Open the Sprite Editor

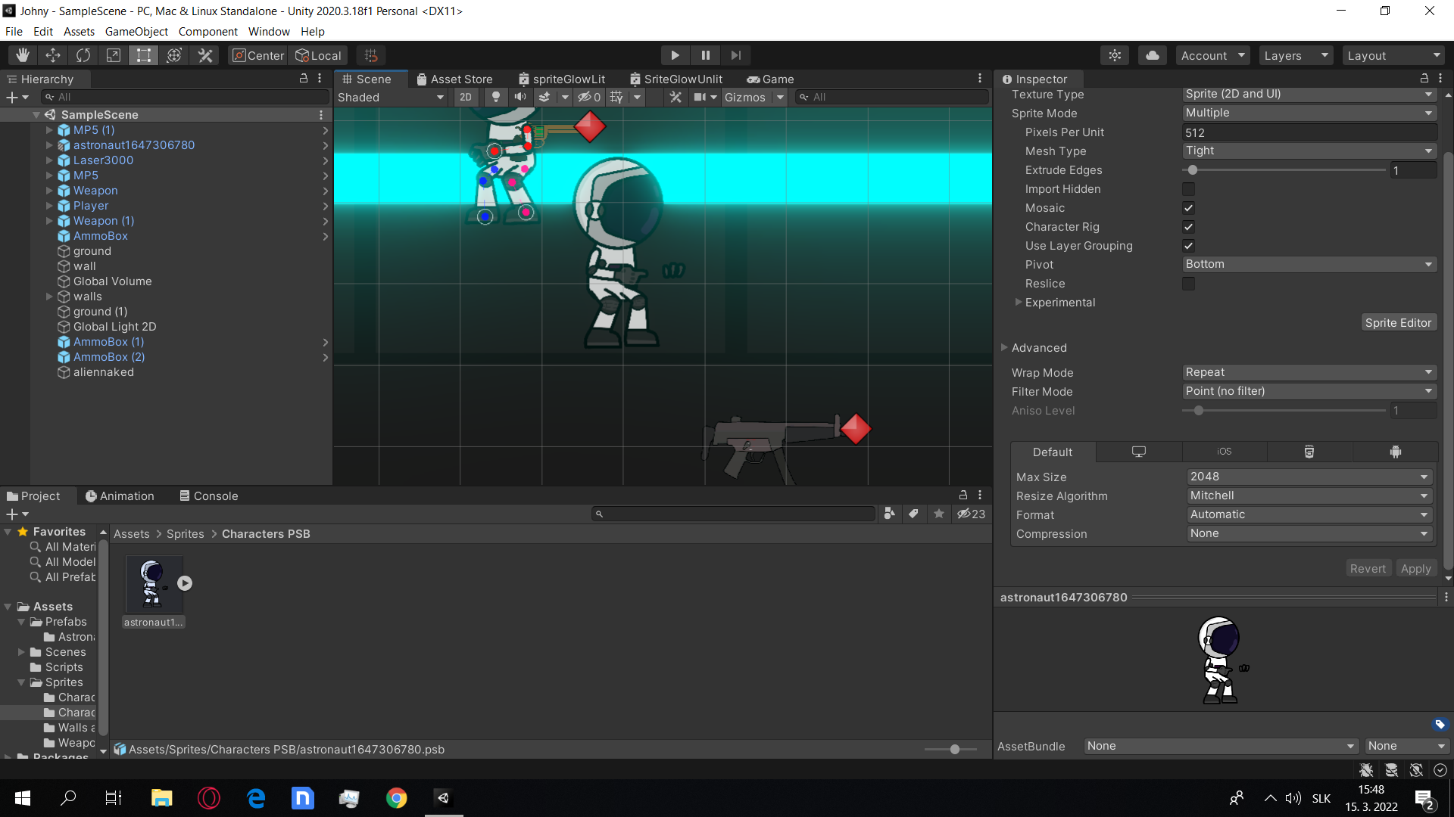click(x=1398, y=322)
